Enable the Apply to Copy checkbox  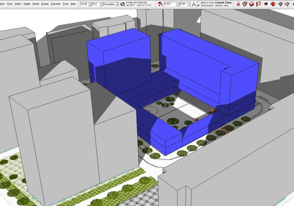(x=199, y=2)
